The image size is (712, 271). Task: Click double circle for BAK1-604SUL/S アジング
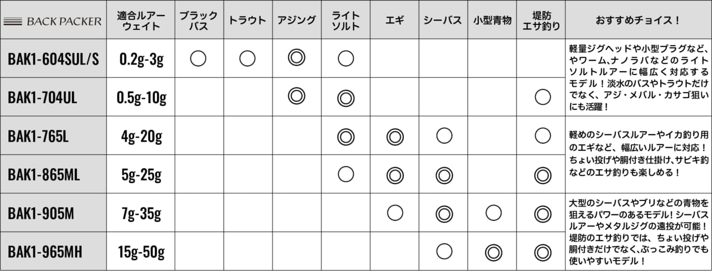pos(296,57)
